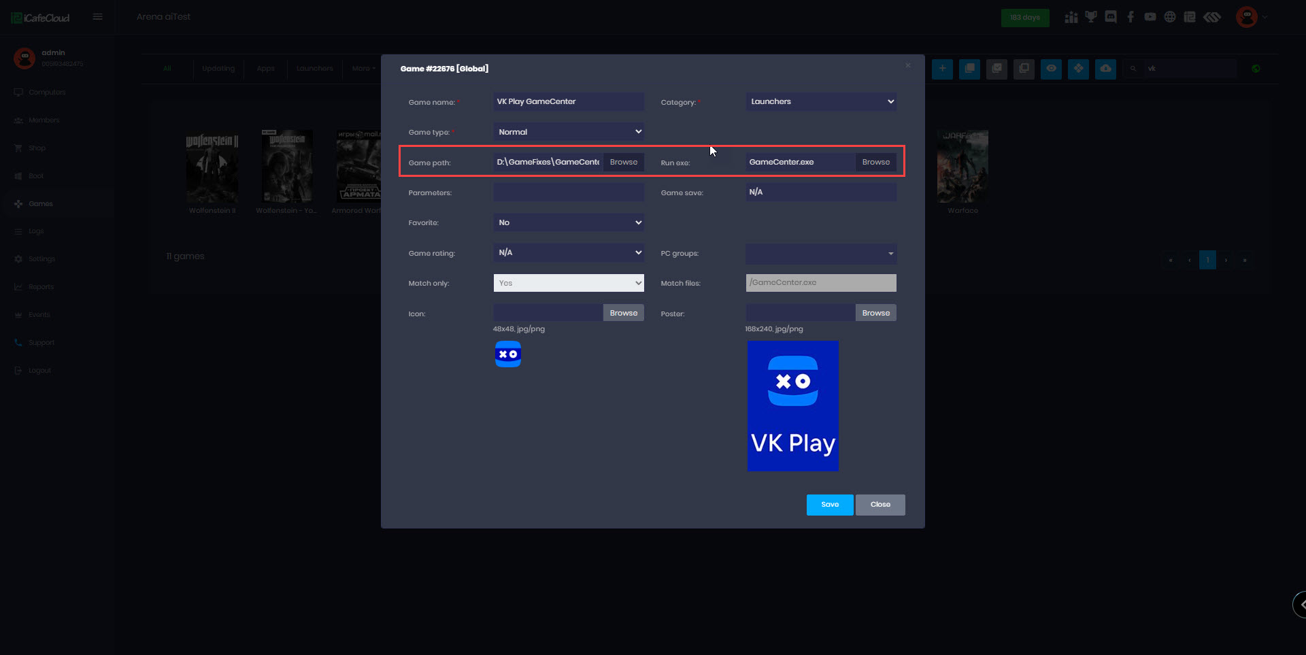Close the game dialog with the X icon
This screenshot has height=655, width=1306.
(907, 66)
